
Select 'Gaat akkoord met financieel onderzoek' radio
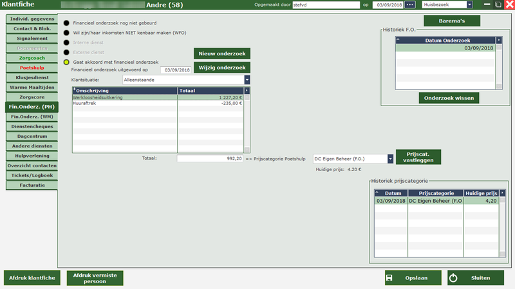[x=67, y=62]
